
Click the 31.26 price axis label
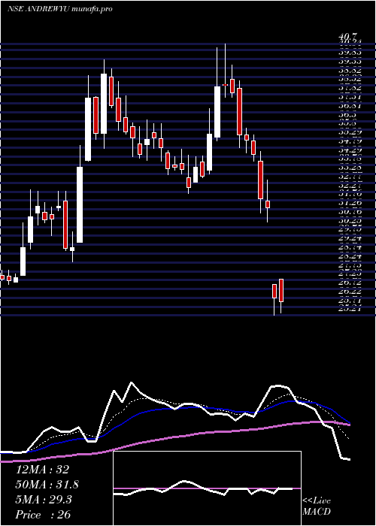pyautogui.click(x=350, y=204)
